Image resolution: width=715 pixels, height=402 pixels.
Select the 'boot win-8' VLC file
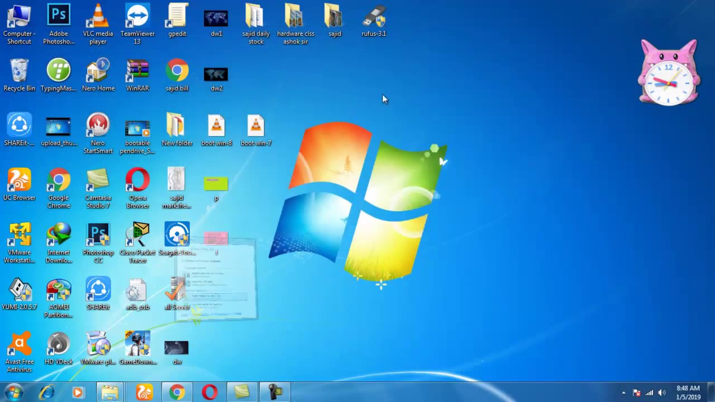tap(216, 130)
